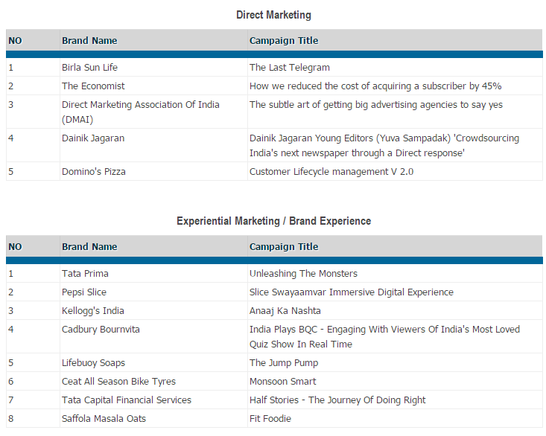Screen dimensions: 546x436
Task: Select the Cadbury Bournvita brand cell
Action: [x=101, y=330]
